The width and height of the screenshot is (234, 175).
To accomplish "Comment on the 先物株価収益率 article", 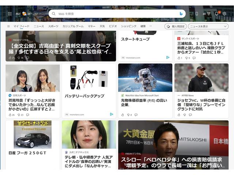I will point(136,115).
